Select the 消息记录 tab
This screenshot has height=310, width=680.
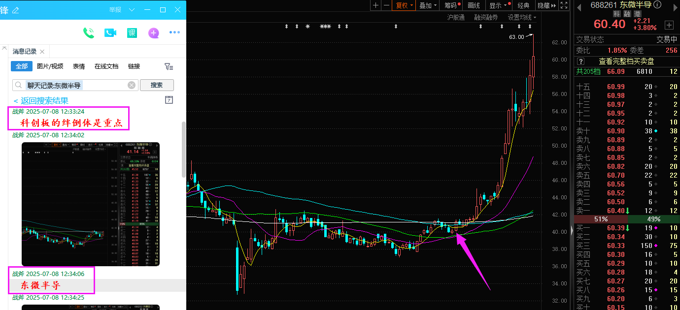(x=25, y=51)
